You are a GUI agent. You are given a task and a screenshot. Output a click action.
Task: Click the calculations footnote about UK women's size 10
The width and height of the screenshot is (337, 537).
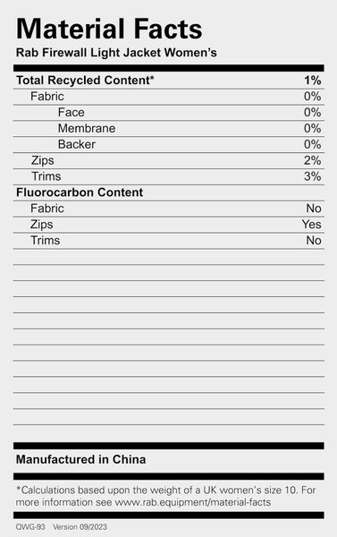[165, 496]
